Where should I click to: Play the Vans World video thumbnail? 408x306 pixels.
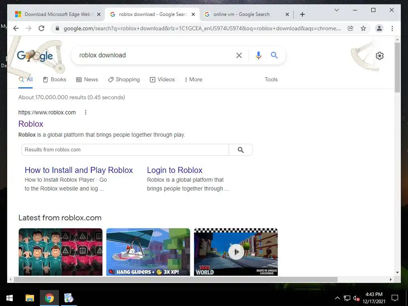[x=236, y=252]
